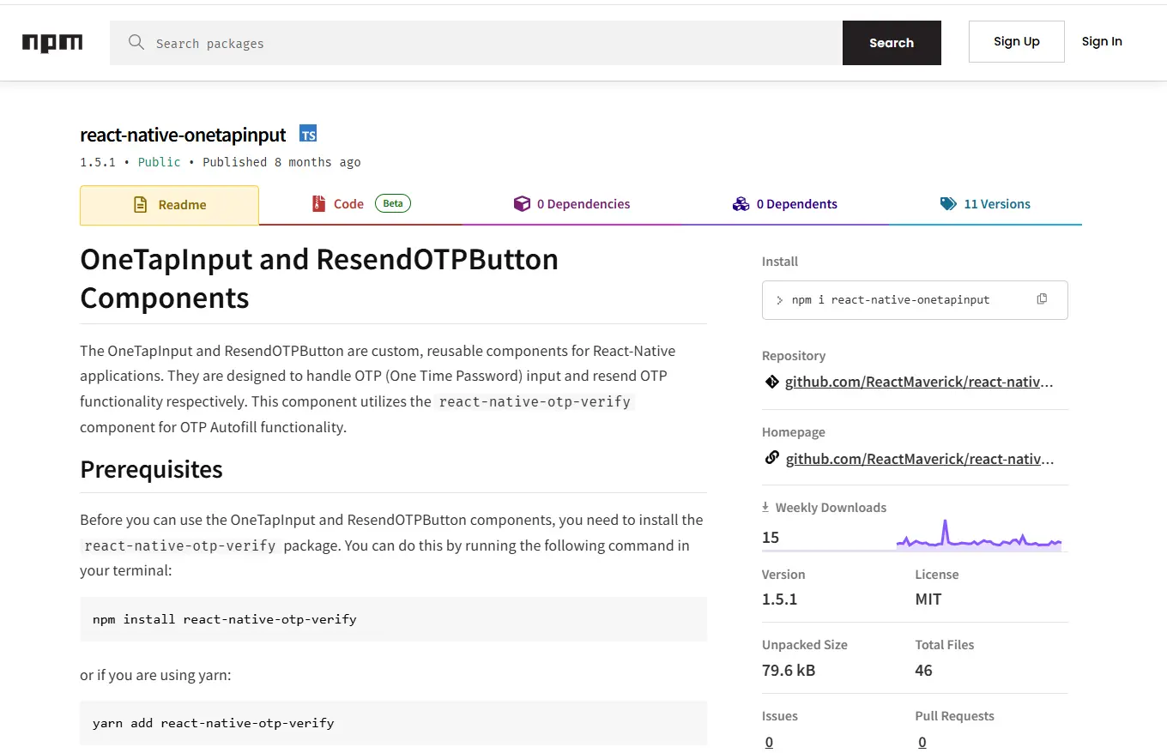The height and width of the screenshot is (753, 1167).
Task: Open the GitHub homepage link
Action: (x=920, y=459)
